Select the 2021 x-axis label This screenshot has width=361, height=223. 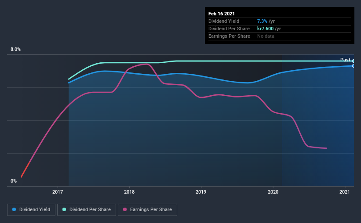coord(345,192)
